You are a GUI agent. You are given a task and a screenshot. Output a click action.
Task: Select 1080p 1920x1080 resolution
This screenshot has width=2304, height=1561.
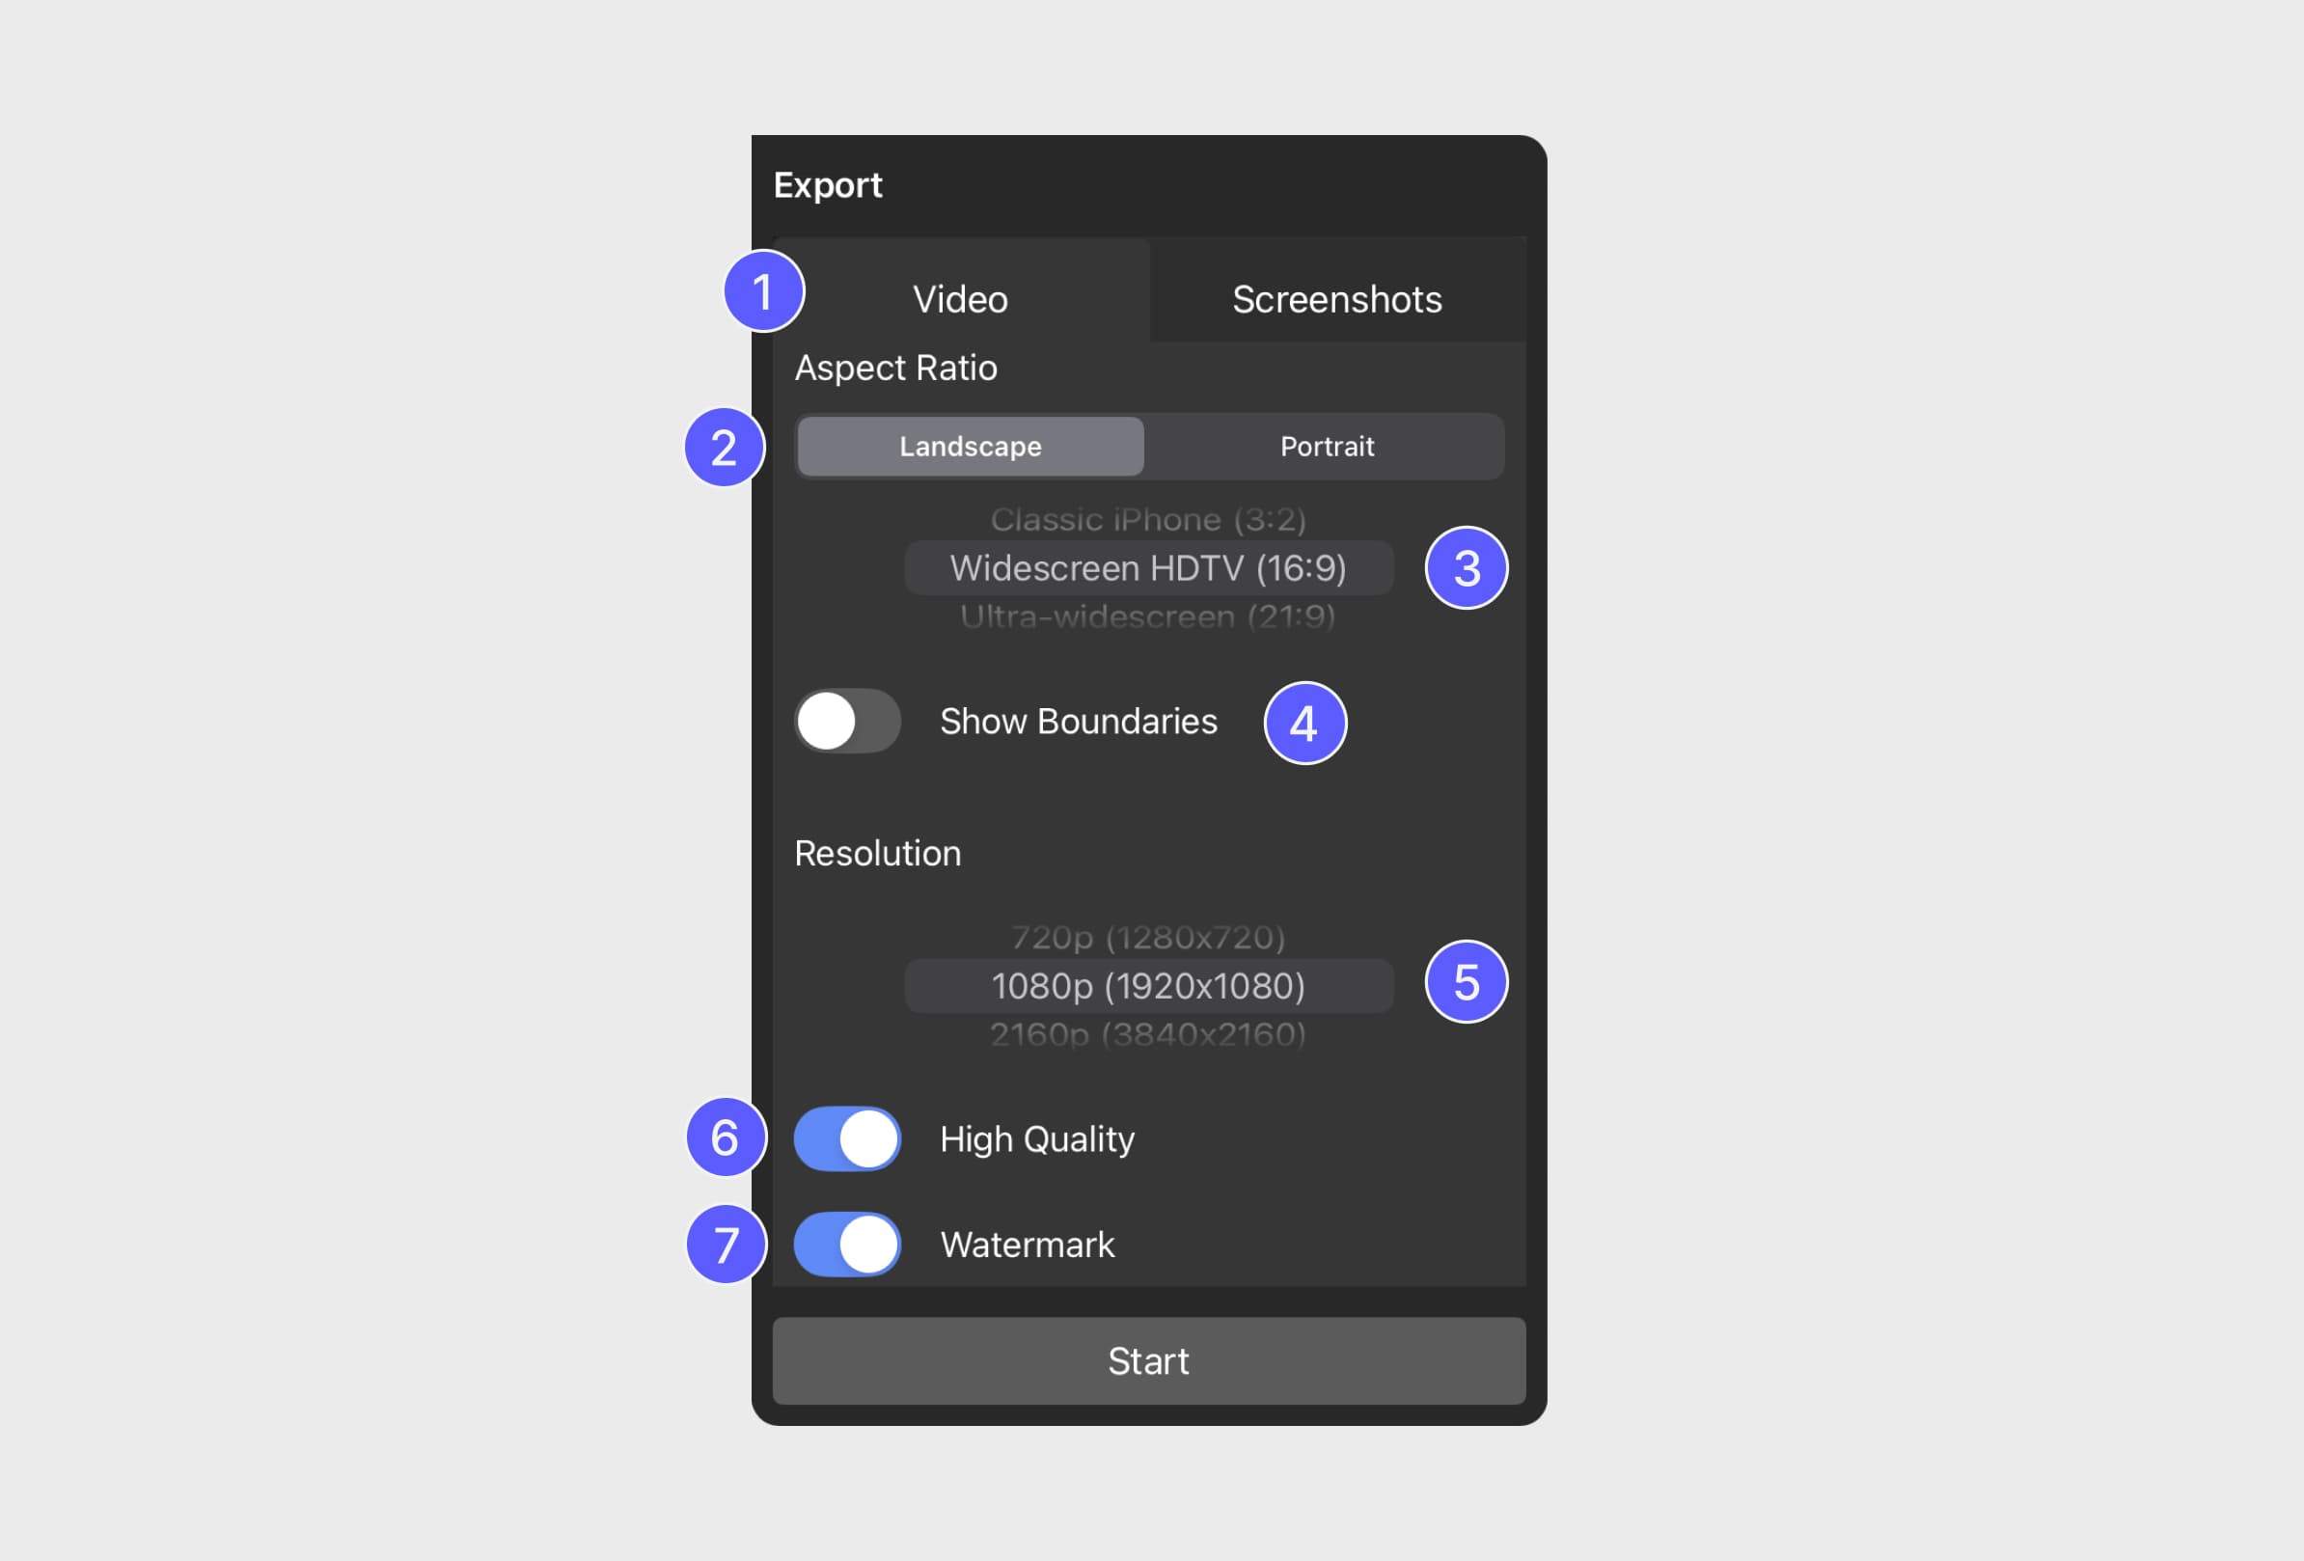coord(1147,984)
